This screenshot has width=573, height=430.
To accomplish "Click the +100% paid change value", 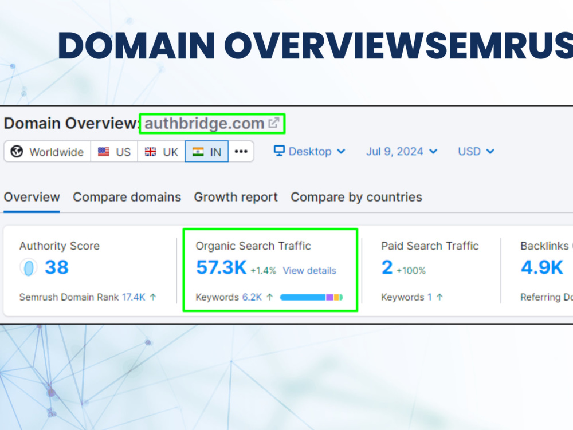I will pos(411,270).
